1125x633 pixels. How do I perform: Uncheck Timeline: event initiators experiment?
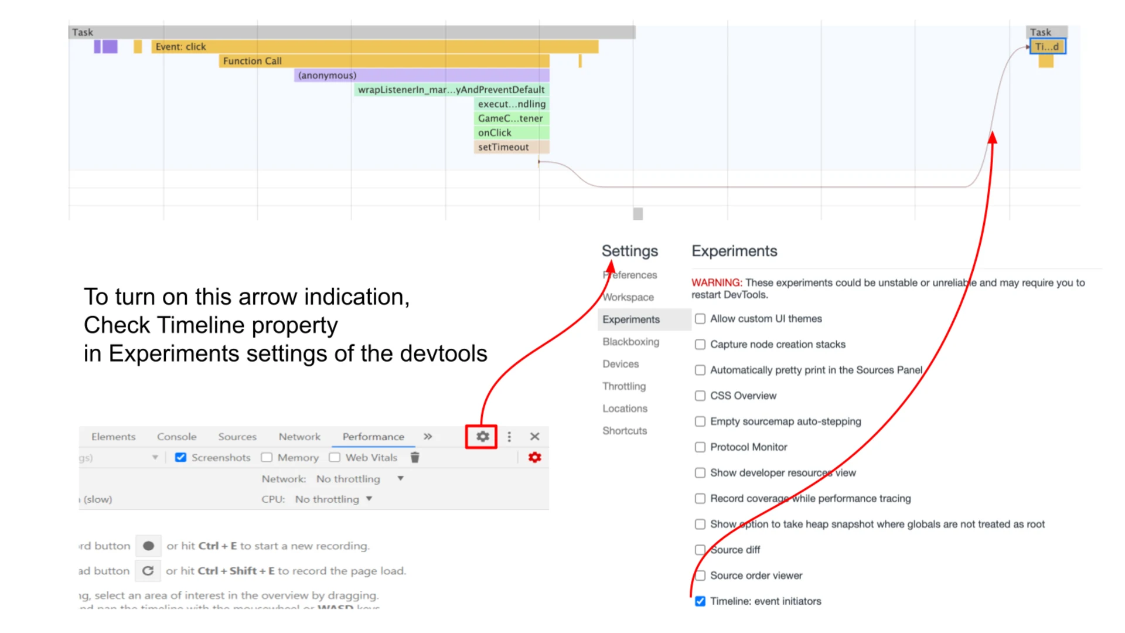pyautogui.click(x=700, y=601)
